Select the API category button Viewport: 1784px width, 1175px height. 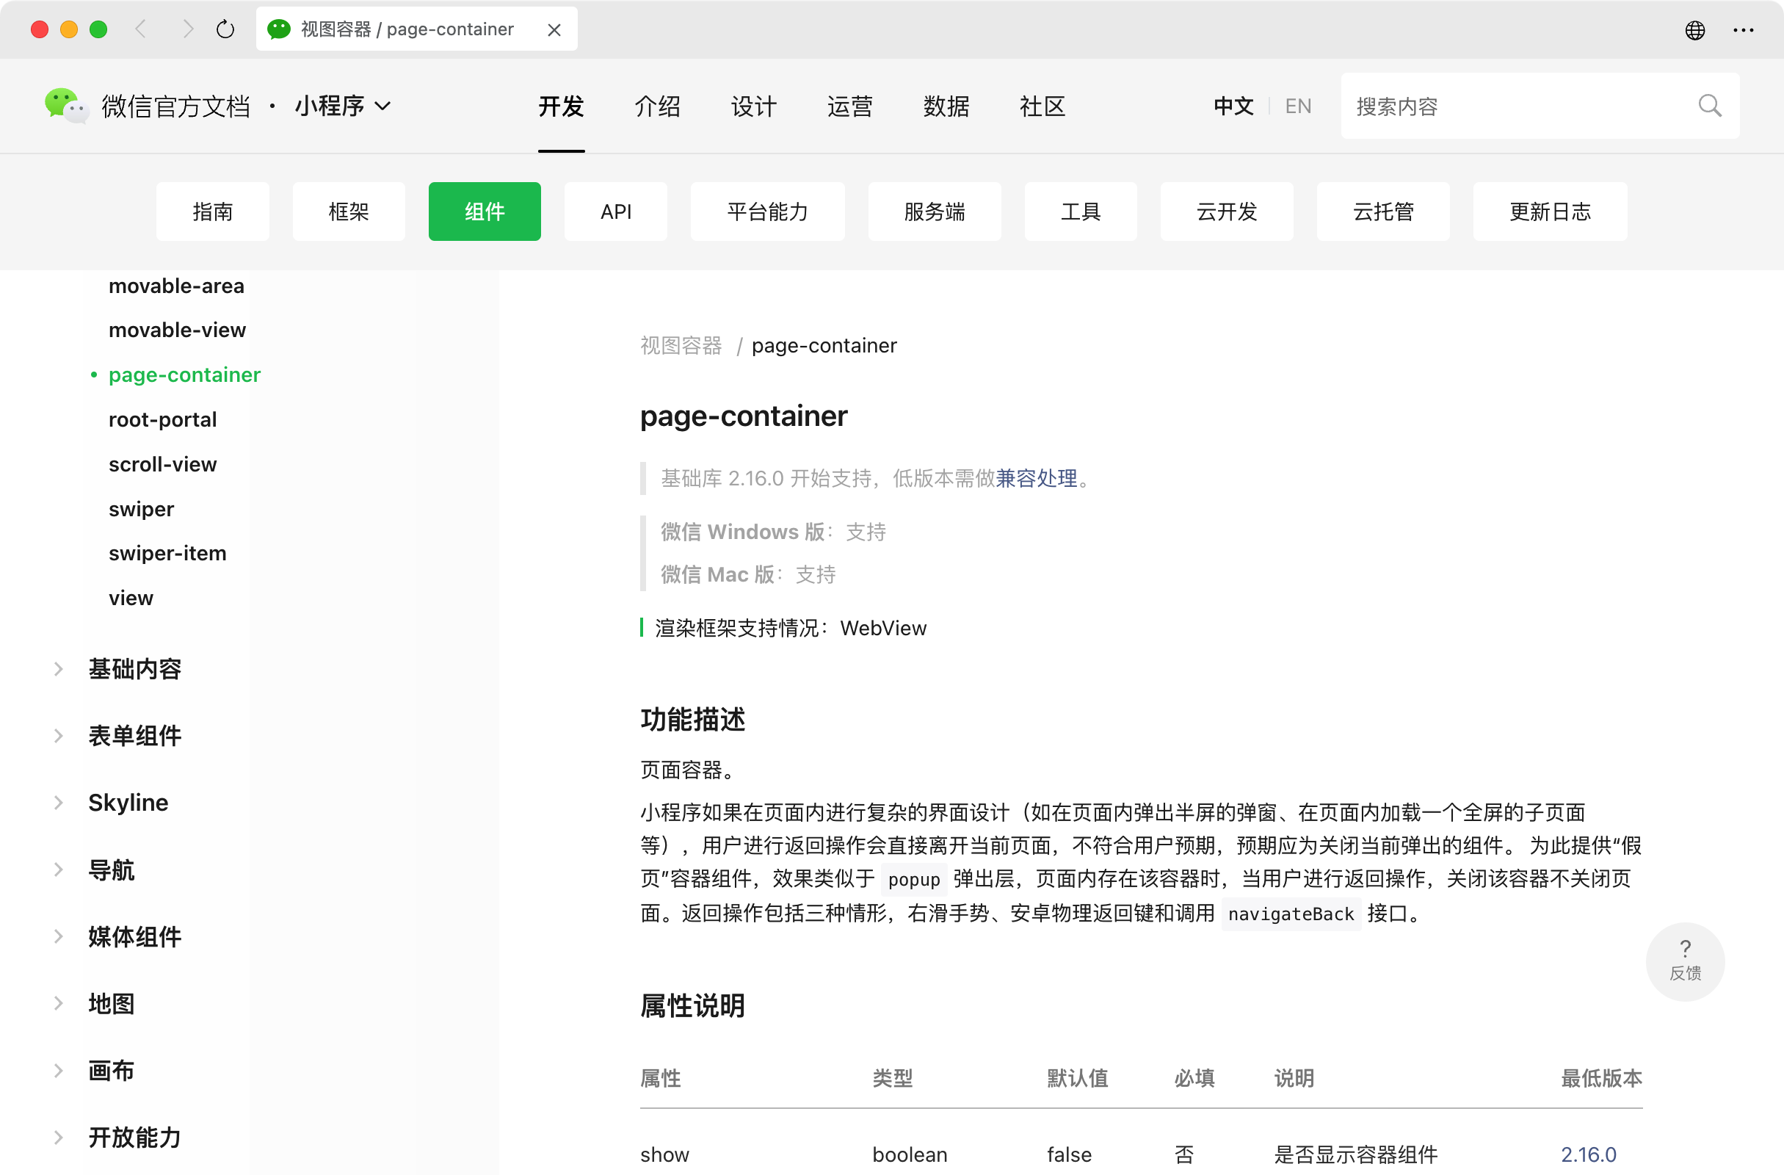[615, 211]
